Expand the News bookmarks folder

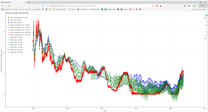(28, 9)
